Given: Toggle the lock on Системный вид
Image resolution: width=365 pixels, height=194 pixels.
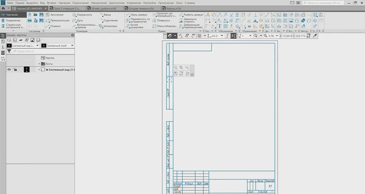Looking at the screenshot, I should tap(15, 70).
